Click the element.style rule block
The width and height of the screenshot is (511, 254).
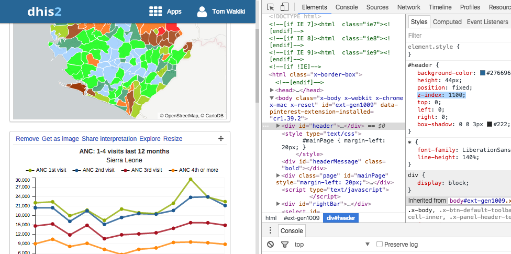[459, 50]
